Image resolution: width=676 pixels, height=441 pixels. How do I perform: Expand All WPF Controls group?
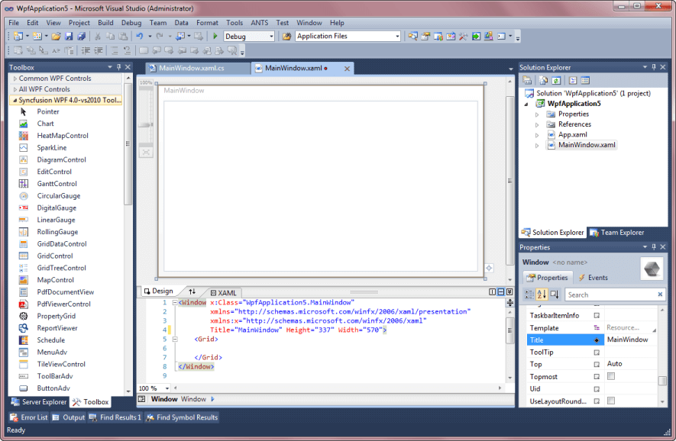tap(15, 89)
